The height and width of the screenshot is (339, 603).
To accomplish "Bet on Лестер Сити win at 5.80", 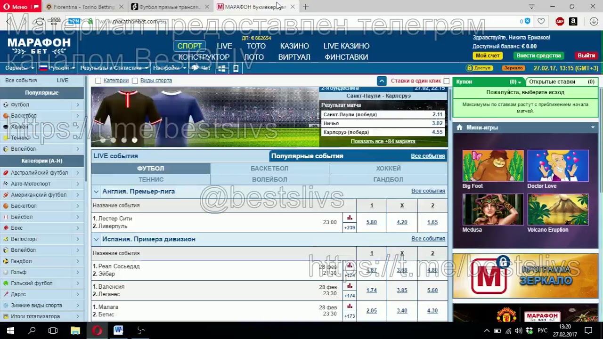I will [371, 222].
